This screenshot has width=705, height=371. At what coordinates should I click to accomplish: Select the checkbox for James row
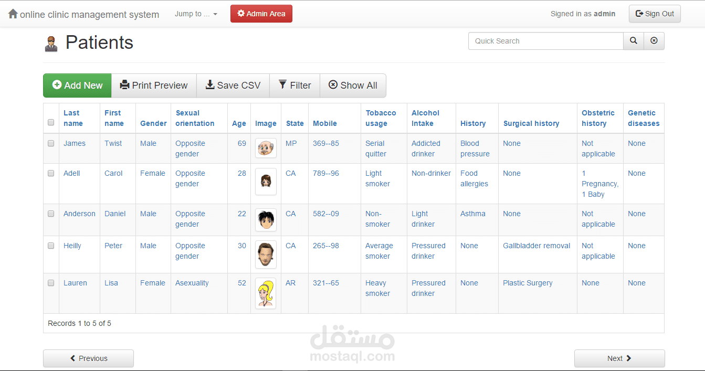click(51, 143)
